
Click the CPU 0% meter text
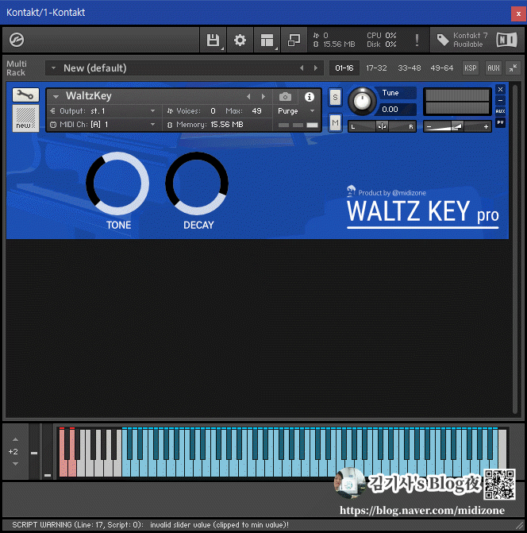coord(382,36)
